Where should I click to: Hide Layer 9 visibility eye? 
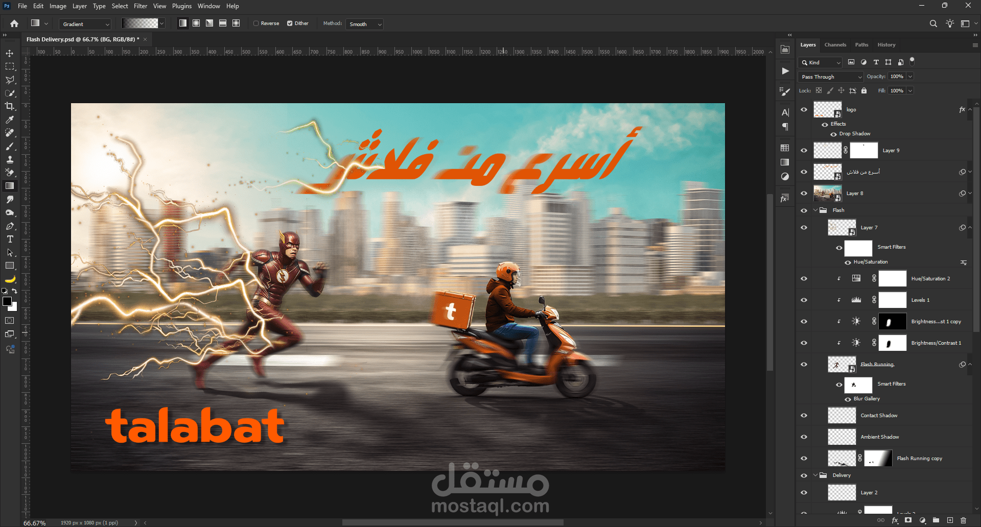tap(804, 151)
